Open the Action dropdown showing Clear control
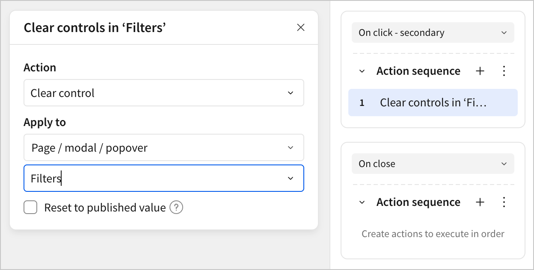The width and height of the screenshot is (534, 270). pos(163,93)
